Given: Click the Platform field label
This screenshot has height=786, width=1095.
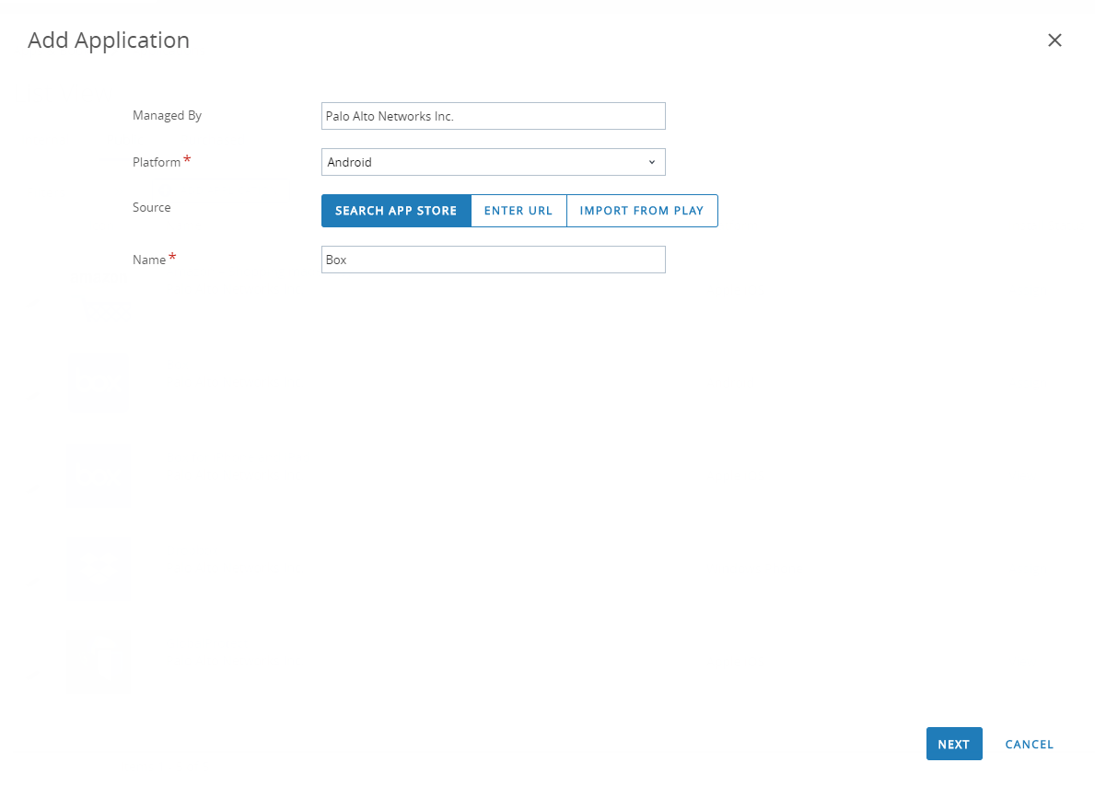Looking at the screenshot, I should (x=157, y=162).
